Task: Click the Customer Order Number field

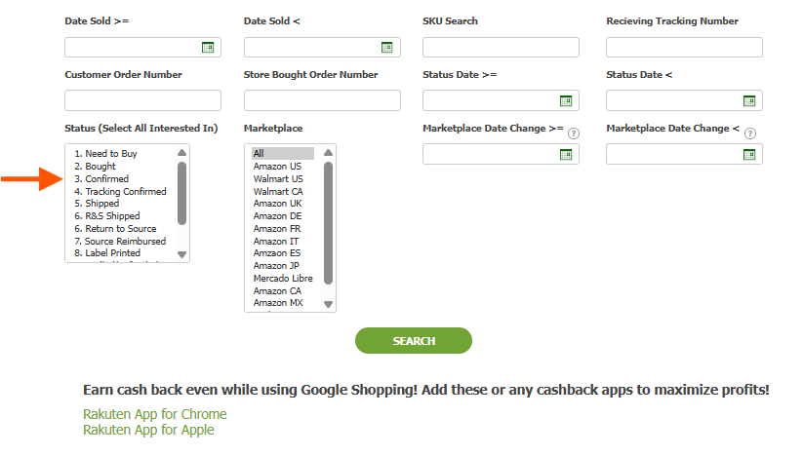Action: pos(142,100)
